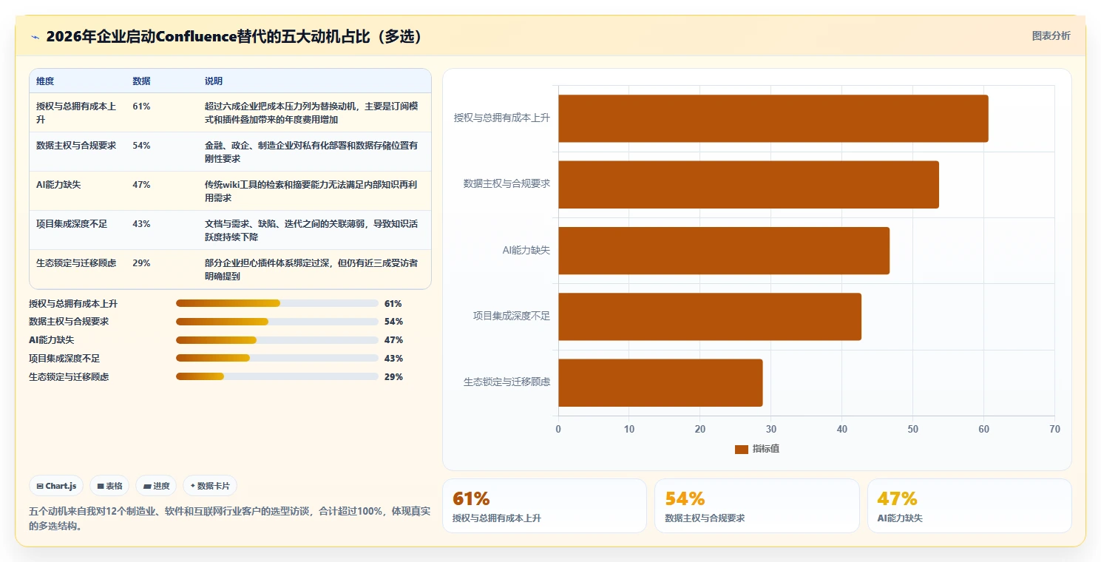1101x562 pixels.
Task: Click the 数据主权与合规要求 progress bar
Action: tap(277, 322)
